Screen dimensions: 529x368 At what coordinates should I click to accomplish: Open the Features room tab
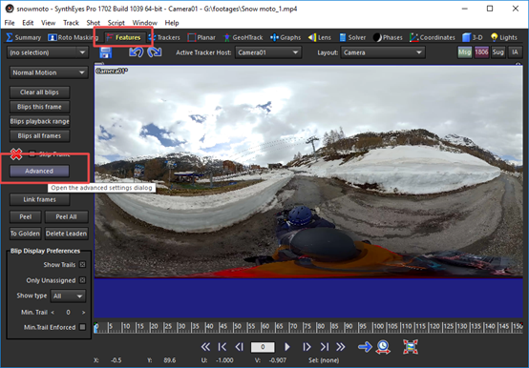123,37
